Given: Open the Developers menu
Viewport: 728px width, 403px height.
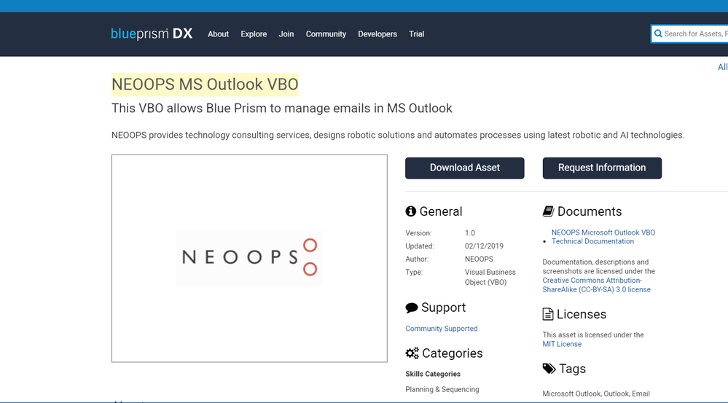Looking at the screenshot, I should pos(377,34).
